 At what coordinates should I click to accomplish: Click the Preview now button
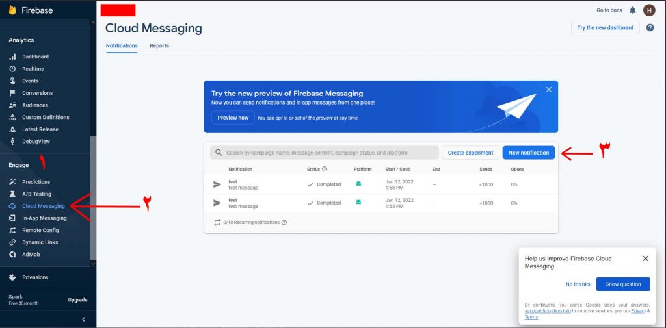coord(233,118)
